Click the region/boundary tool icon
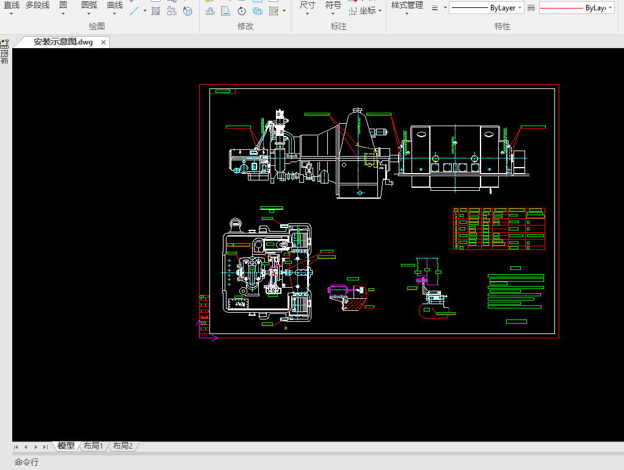Screen dimensions: 624x470 click(172, 11)
